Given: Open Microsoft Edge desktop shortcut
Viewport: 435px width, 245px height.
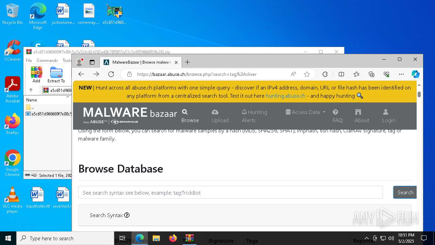Looking at the screenshot, I should [38, 16].
